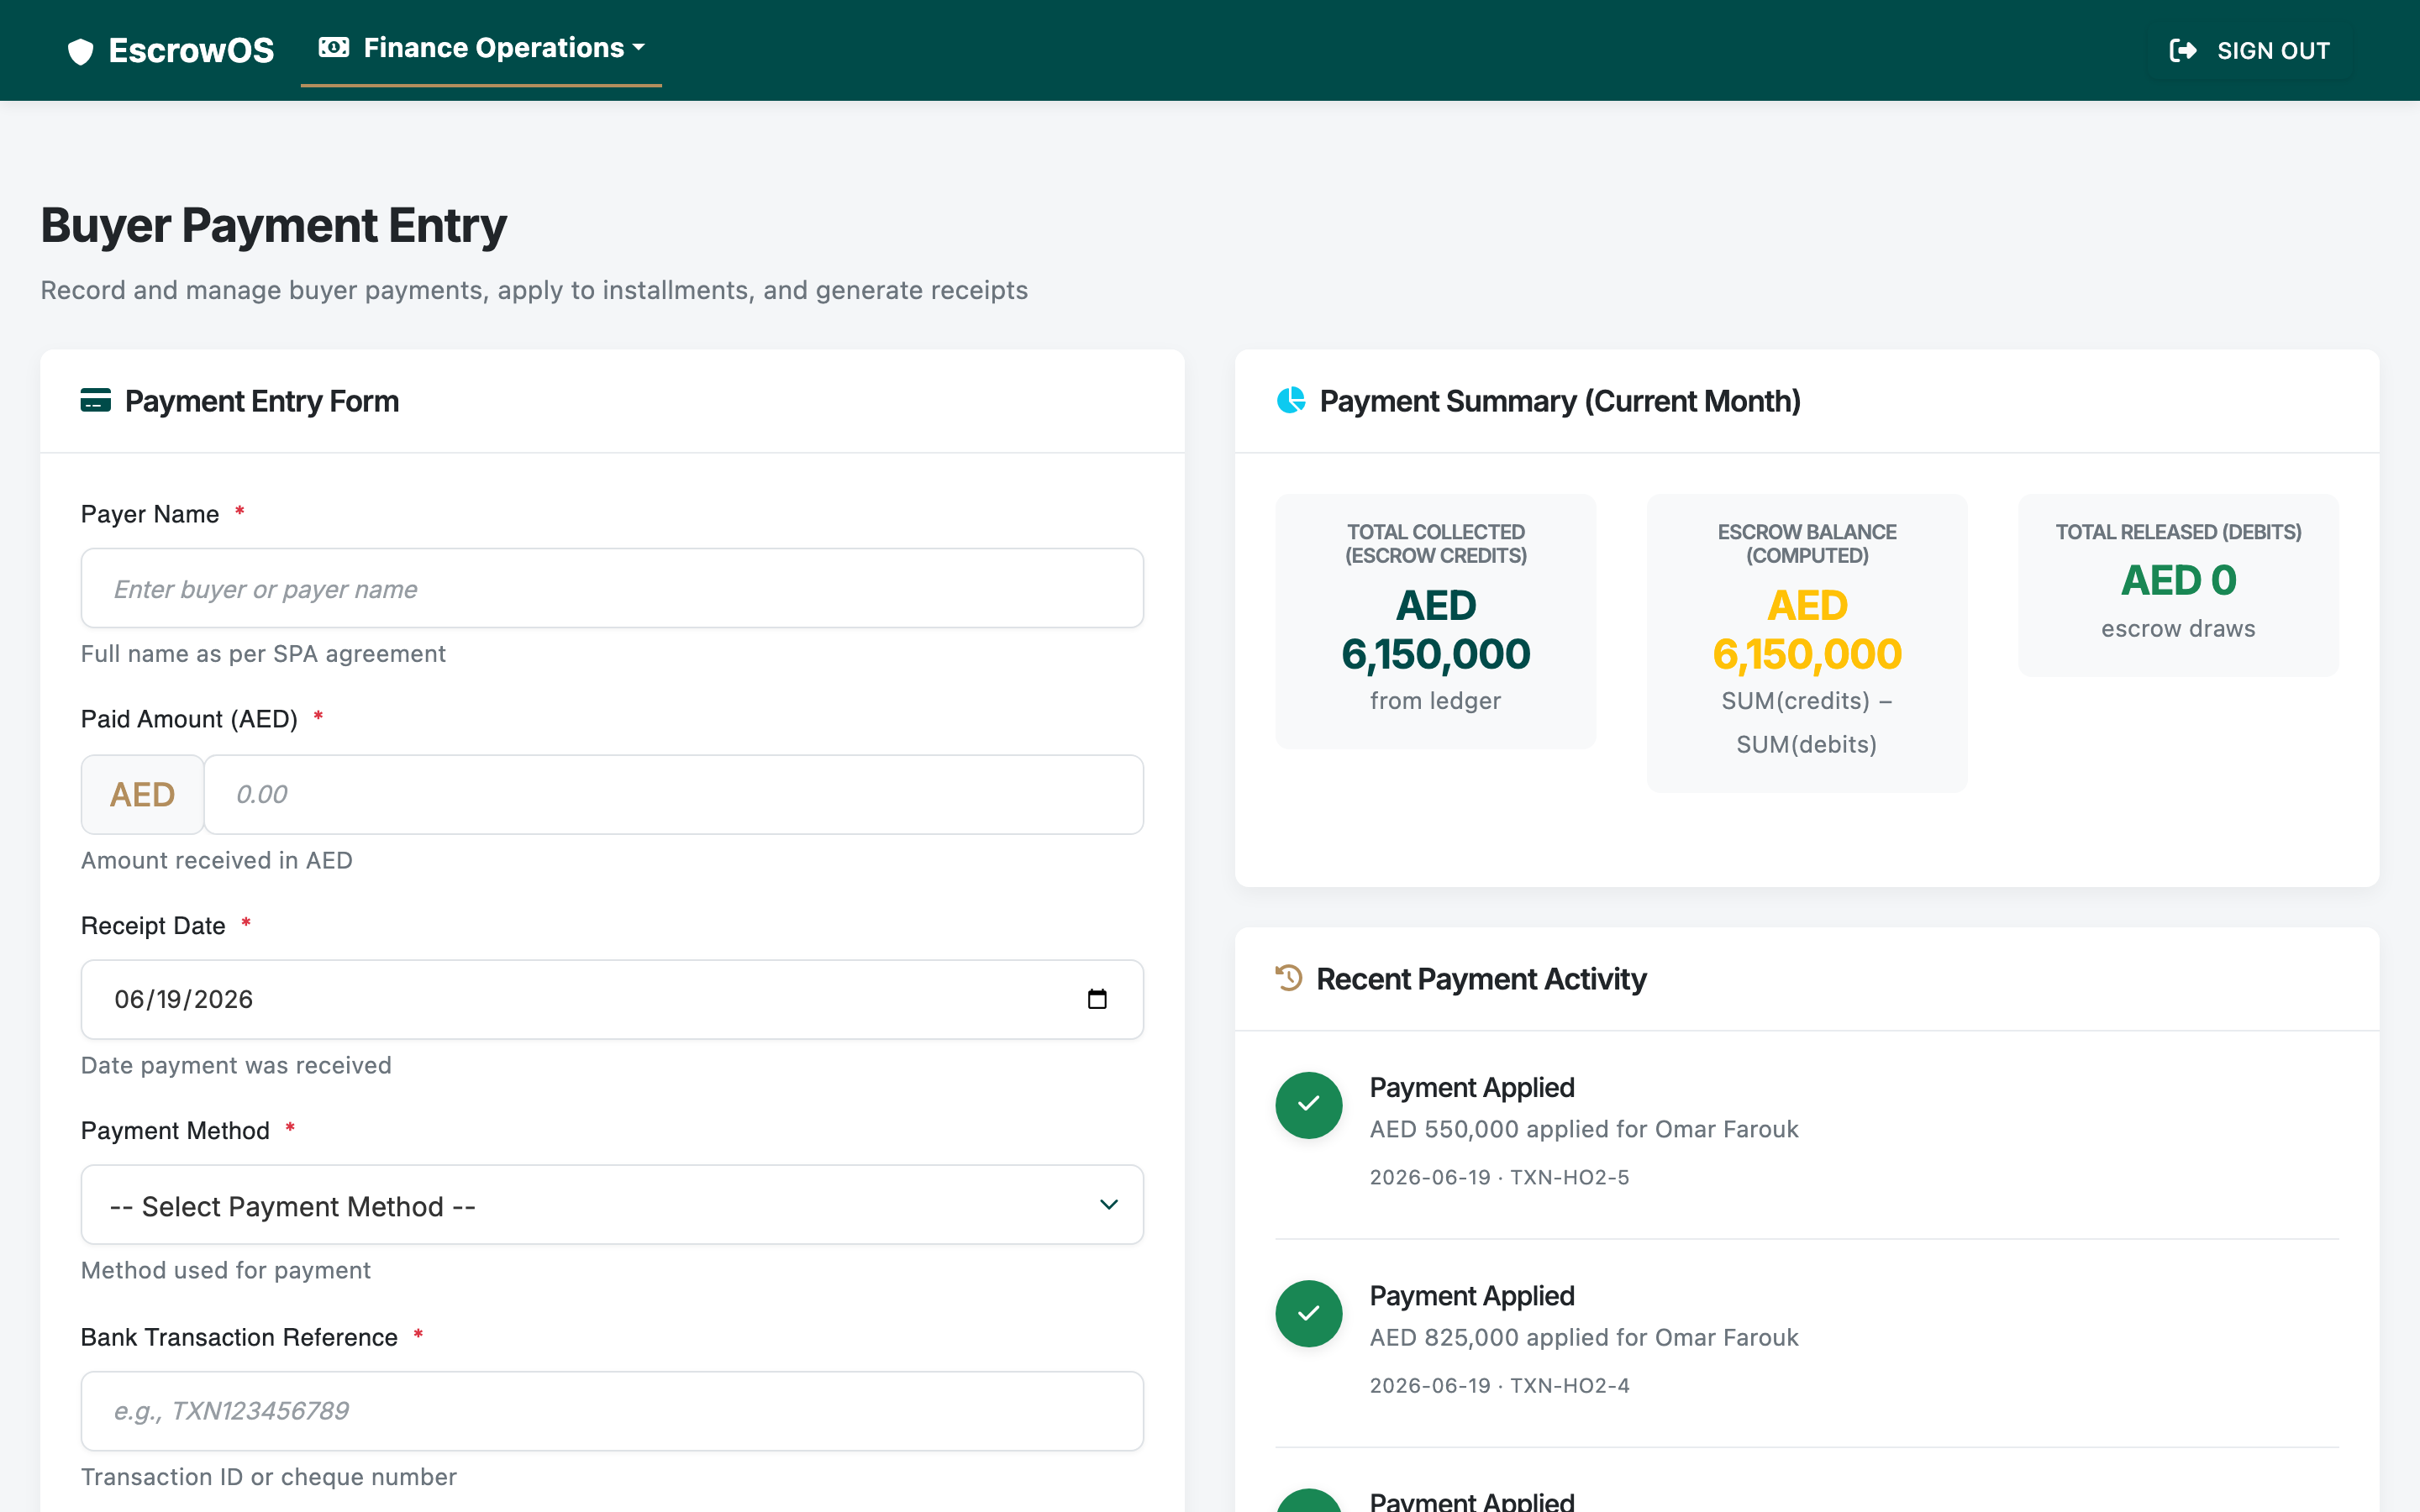
Task: Click the 'escrow draws' caption
Action: (x=2178, y=628)
